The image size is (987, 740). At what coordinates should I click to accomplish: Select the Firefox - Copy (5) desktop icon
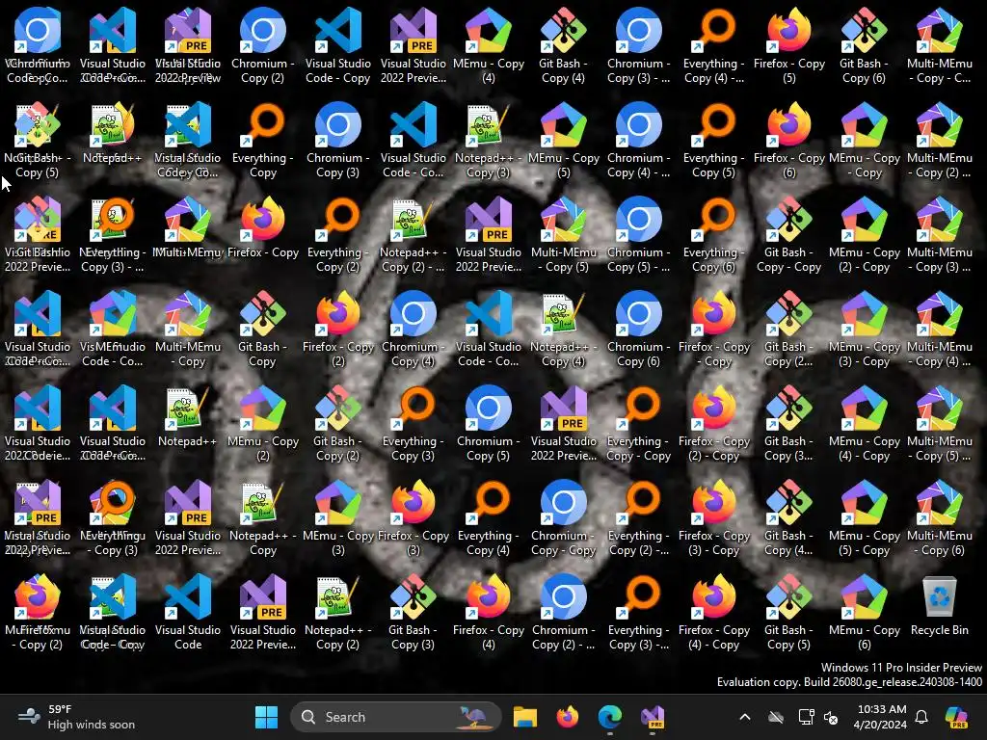(788, 46)
